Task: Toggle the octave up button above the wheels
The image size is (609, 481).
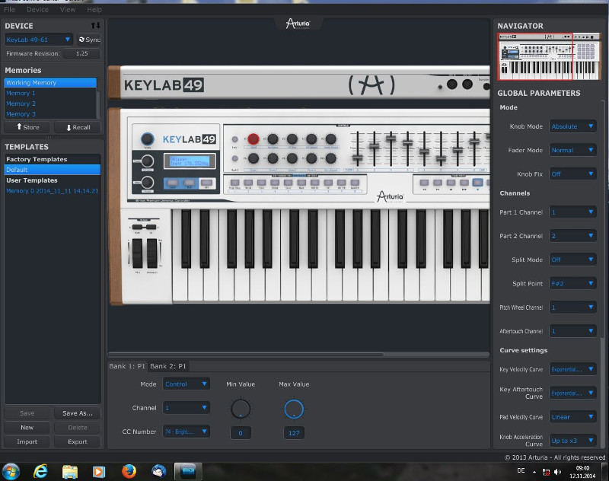Action: (151, 227)
